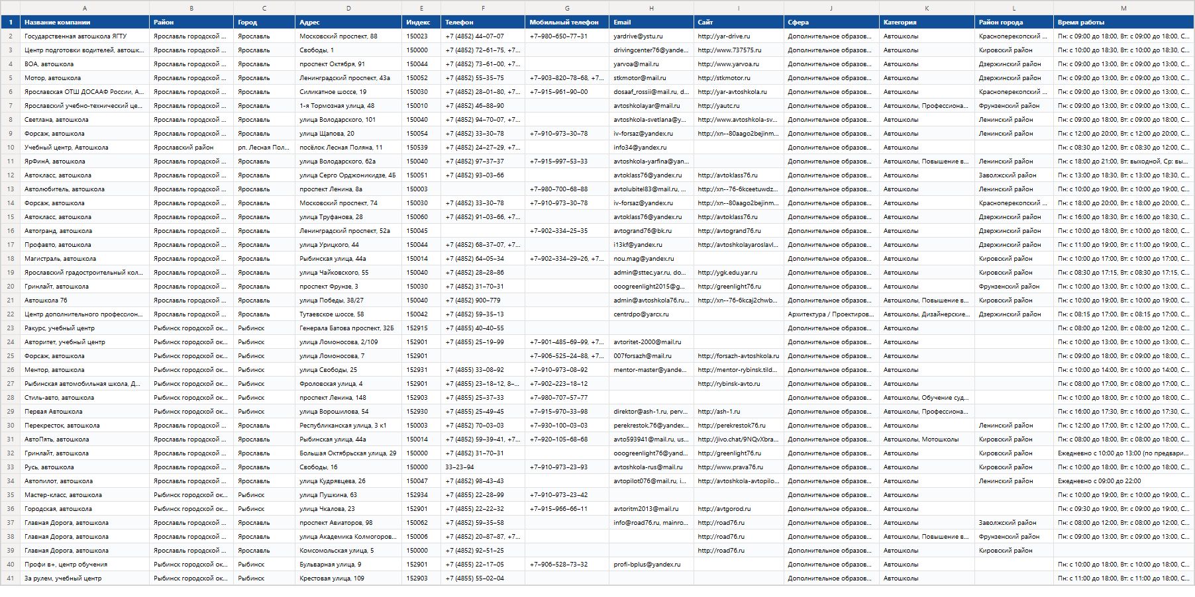
Task: Click the 'Название компании' header cell
Action: pyautogui.click(x=85, y=22)
